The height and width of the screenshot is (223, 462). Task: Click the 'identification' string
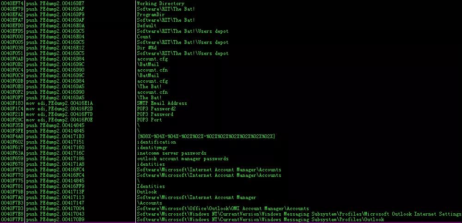157,142
